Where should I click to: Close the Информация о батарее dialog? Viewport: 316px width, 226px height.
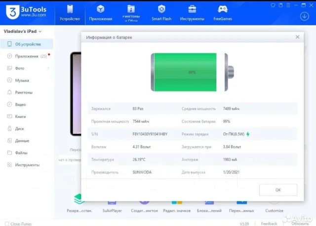pyautogui.click(x=297, y=37)
